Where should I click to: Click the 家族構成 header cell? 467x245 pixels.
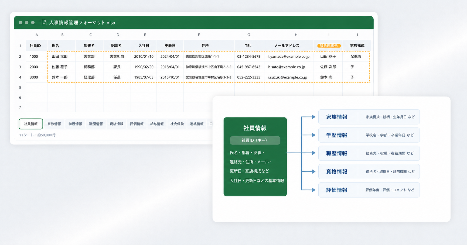point(357,46)
